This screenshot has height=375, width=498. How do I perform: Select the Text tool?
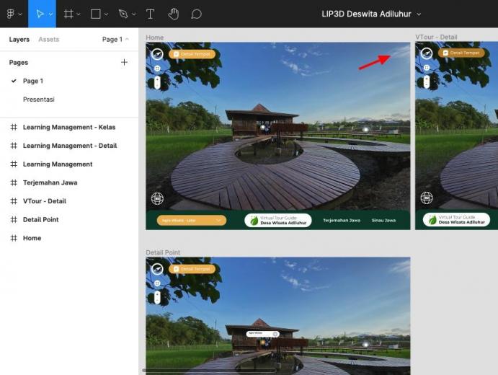click(150, 14)
